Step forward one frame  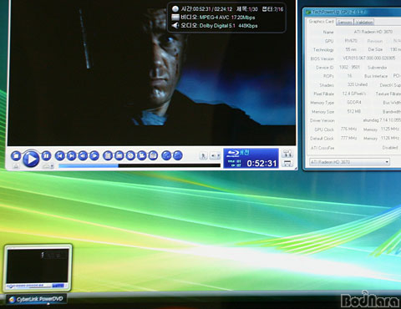click(94, 155)
